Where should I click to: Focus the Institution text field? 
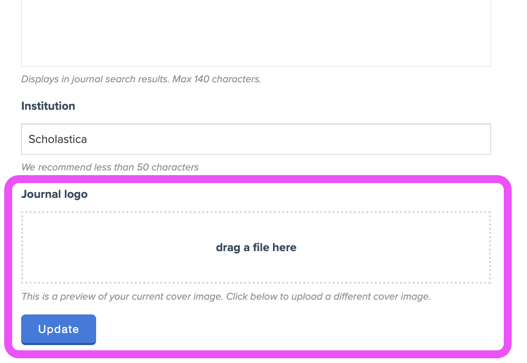pyautogui.click(x=256, y=139)
